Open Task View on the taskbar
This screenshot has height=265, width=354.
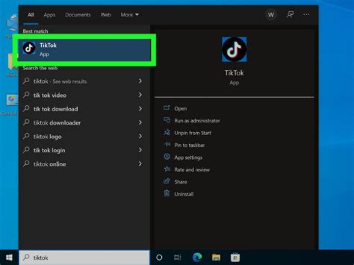(177, 257)
